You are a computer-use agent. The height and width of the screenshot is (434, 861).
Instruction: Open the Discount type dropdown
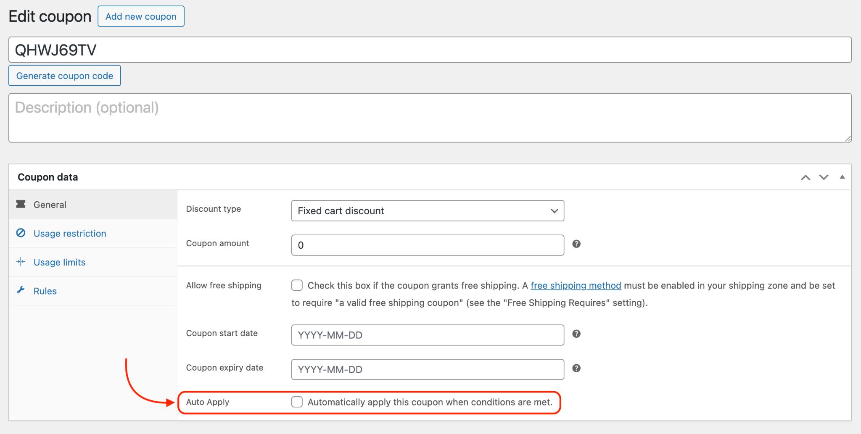pyautogui.click(x=427, y=210)
